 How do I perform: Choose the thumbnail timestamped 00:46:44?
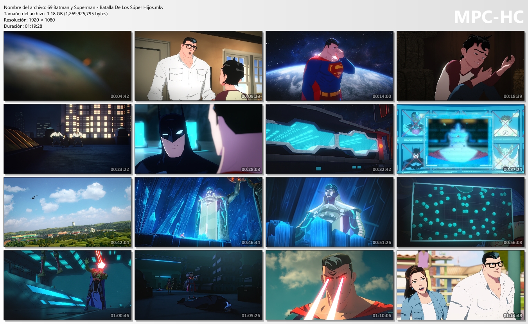(x=199, y=212)
